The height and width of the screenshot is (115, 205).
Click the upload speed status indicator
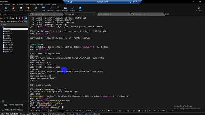[x=88, y=111]
